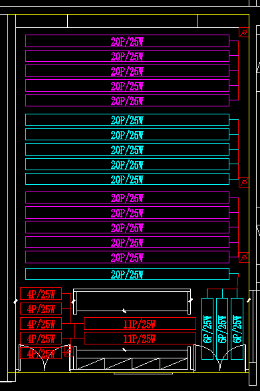The height and width of the screenshot is (391, 260).
Task: Select the upper red 11P/25W rack
Action: tap(140, 323)
